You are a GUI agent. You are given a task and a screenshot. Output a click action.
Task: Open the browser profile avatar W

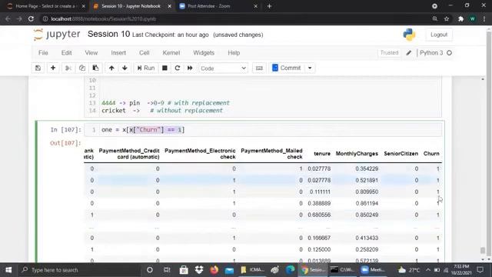coord(472,18)
